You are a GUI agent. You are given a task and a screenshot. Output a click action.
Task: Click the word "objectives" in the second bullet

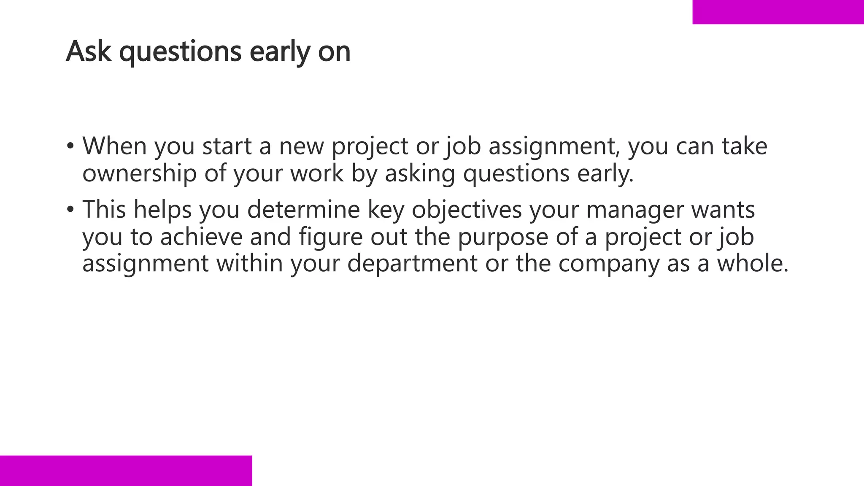467,210
